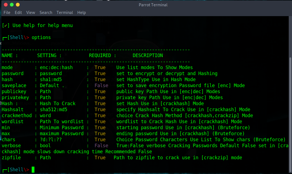Click 'Use help for help menu' text
Image resolution: width=292 pixels, height=174 pixels.
coord(42,25)
